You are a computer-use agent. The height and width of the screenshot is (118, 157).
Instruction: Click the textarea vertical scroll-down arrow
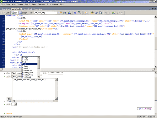[57, 98]
